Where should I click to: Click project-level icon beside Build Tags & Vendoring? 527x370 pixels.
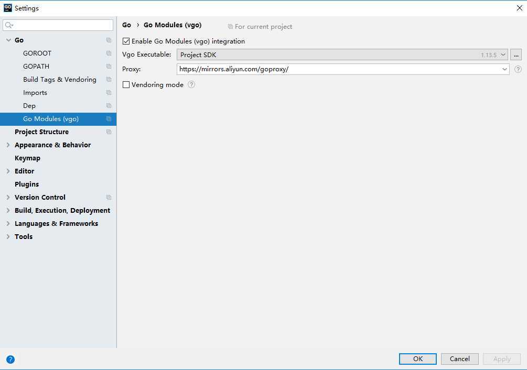pyautogui.click(x=109, y=79)
